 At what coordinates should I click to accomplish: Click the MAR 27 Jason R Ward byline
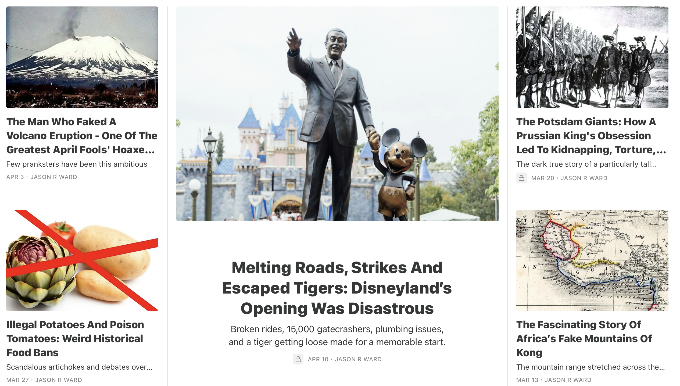(x=44, y=380)
